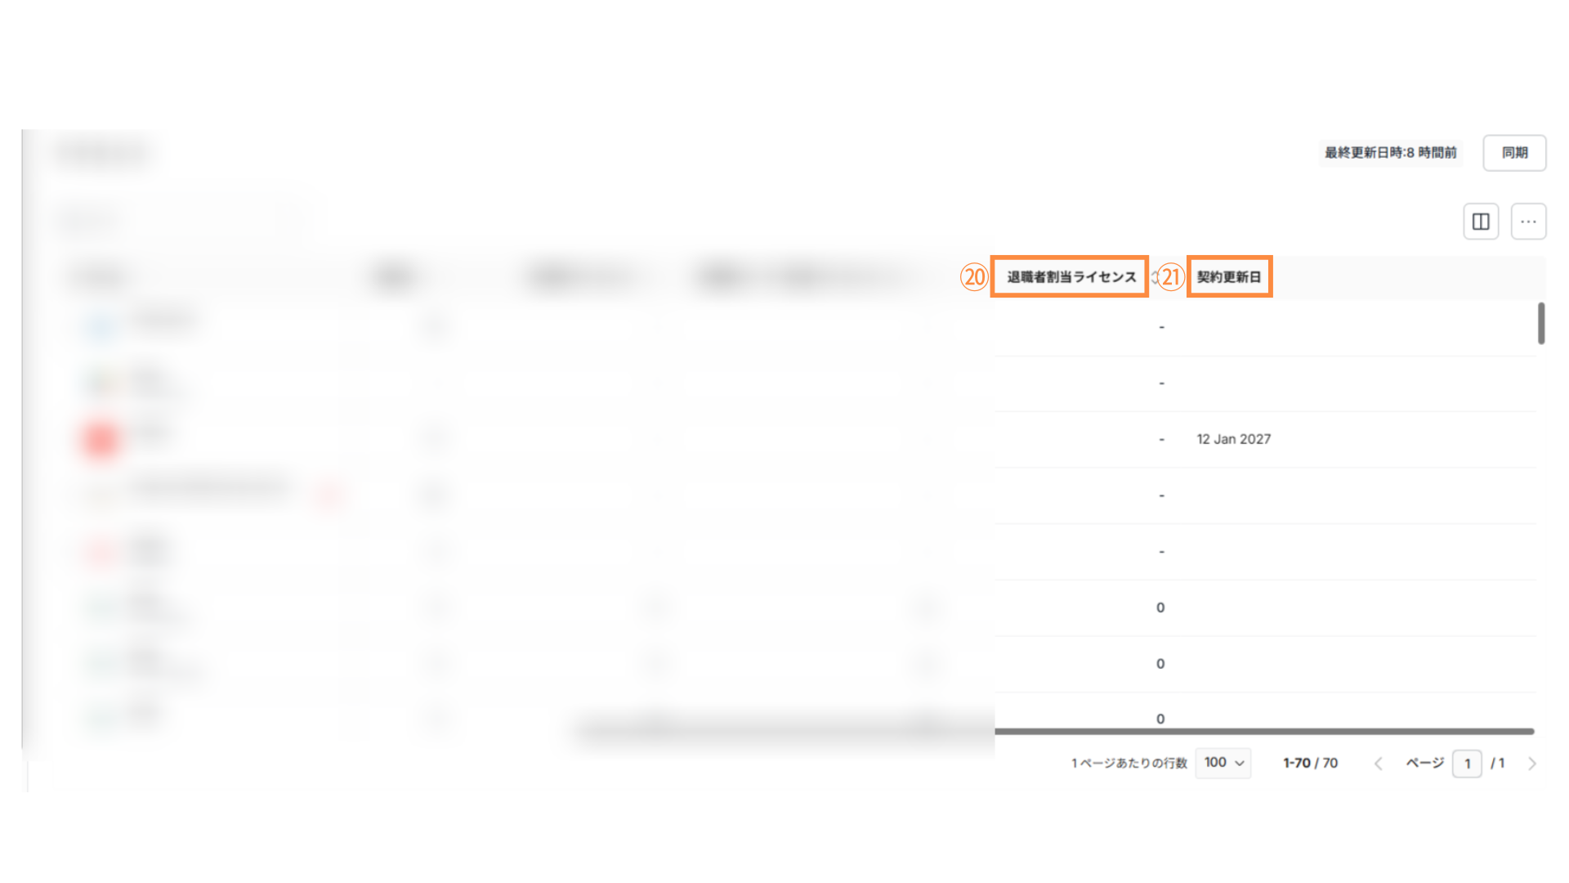Click the 最終更新日時 last-updated label
This screenshot has height=883, width=1569.
[1390, 153]
